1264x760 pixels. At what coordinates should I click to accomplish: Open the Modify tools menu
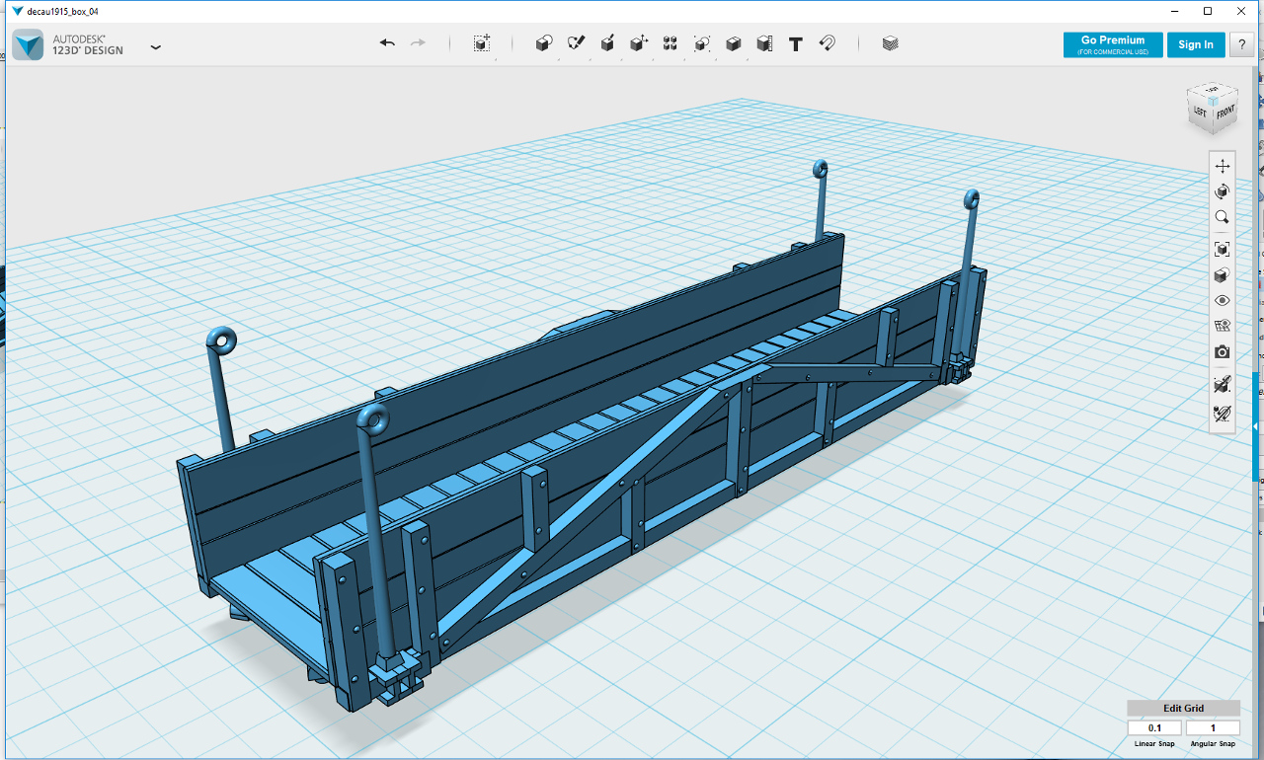[x=639, y=43]
